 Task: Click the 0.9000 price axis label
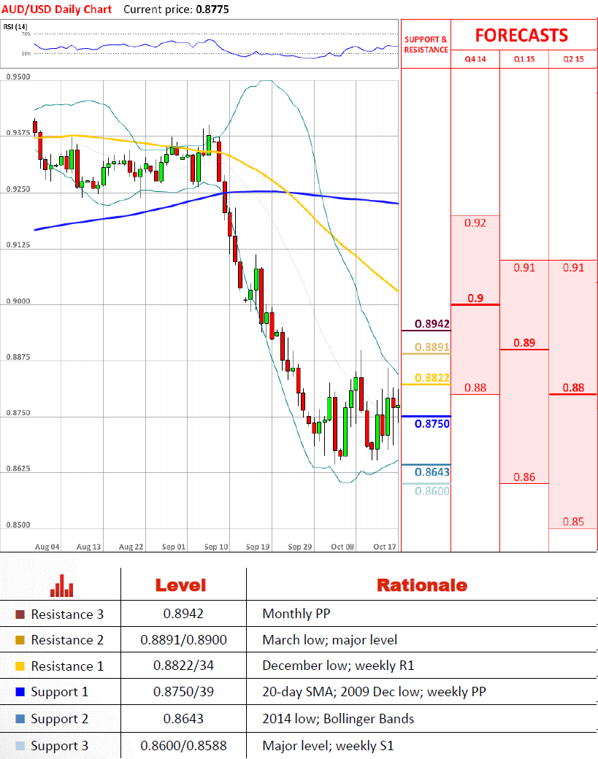(x=18, y=301)
